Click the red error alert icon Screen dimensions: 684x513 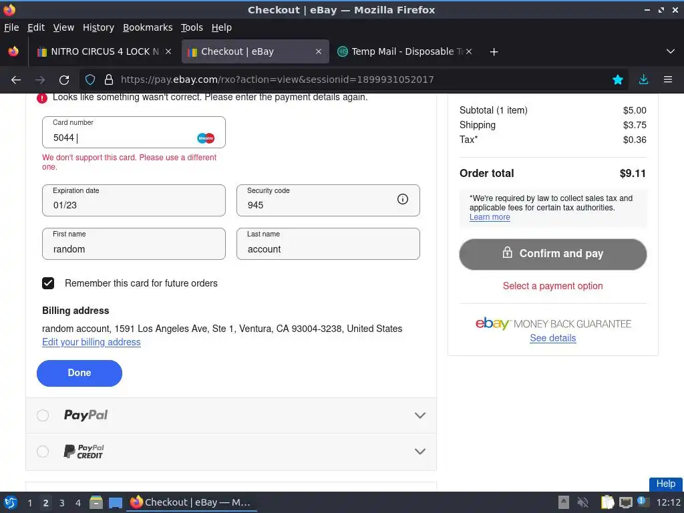coord(42,98)
